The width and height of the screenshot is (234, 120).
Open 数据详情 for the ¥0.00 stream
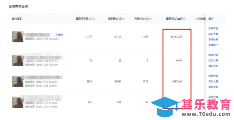pyautogui.click(x=213, y=55)
